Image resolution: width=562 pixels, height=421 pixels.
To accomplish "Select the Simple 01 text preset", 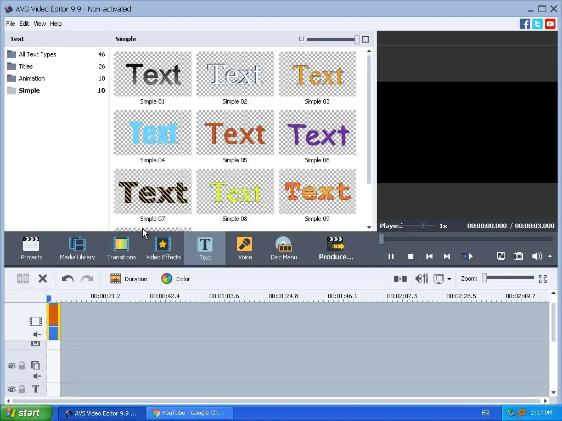I will pyautogui.click(x=153, y=78).
